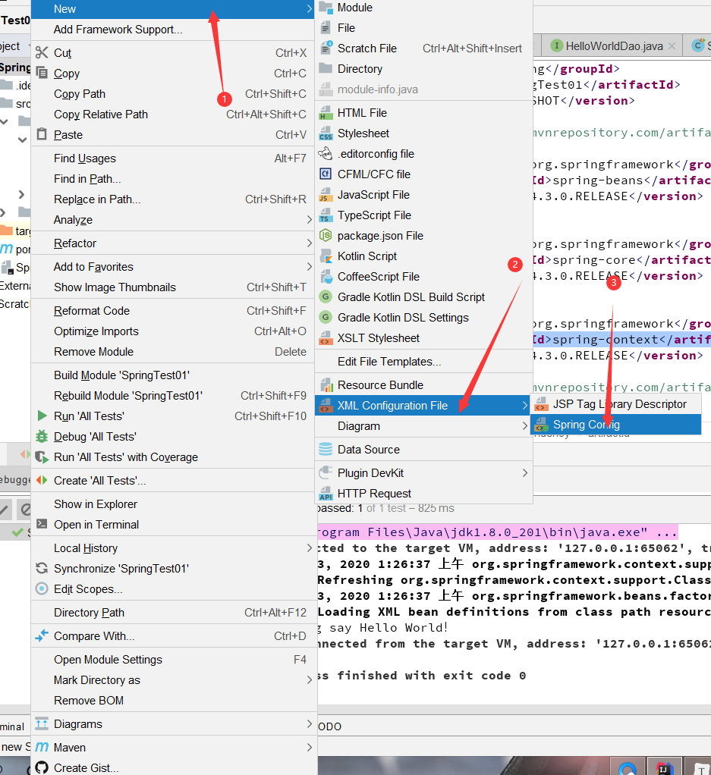711x775 pixels.
Task: Click the Create Gist GitHub icon
Action: point(42,767)
